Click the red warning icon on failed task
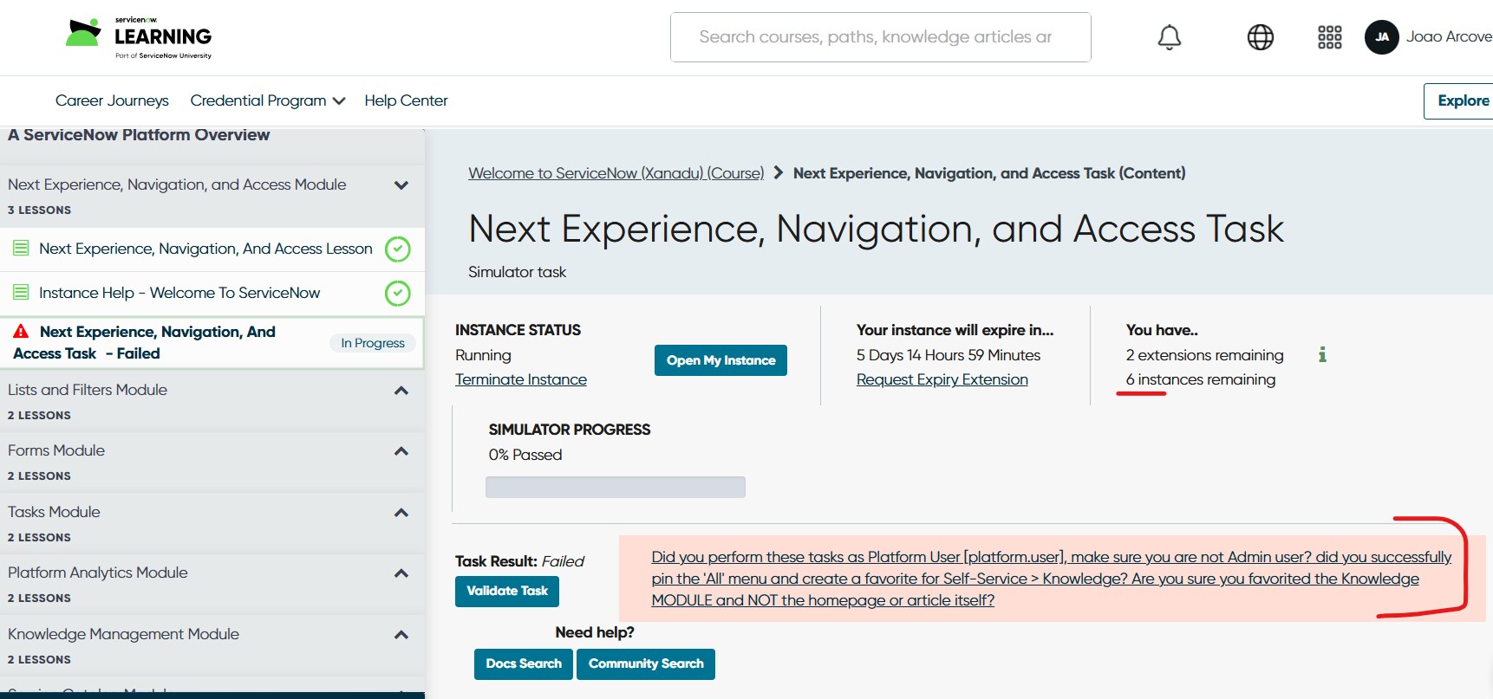Viewport: 1493px width, 699px height. click(x=21, y=332)
